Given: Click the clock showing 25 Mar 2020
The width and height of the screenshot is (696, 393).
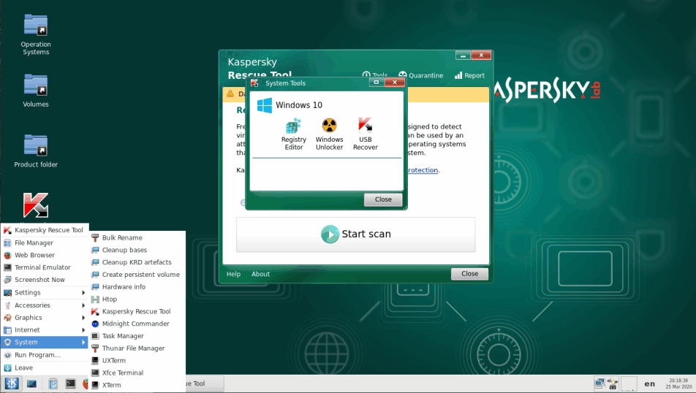Looking at the screenshot, I should pos(678,384).
